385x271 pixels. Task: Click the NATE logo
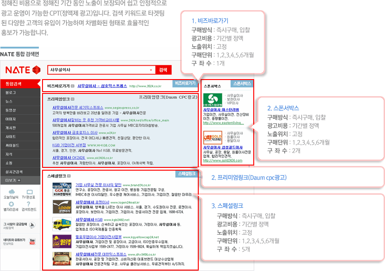coord(23,70)
